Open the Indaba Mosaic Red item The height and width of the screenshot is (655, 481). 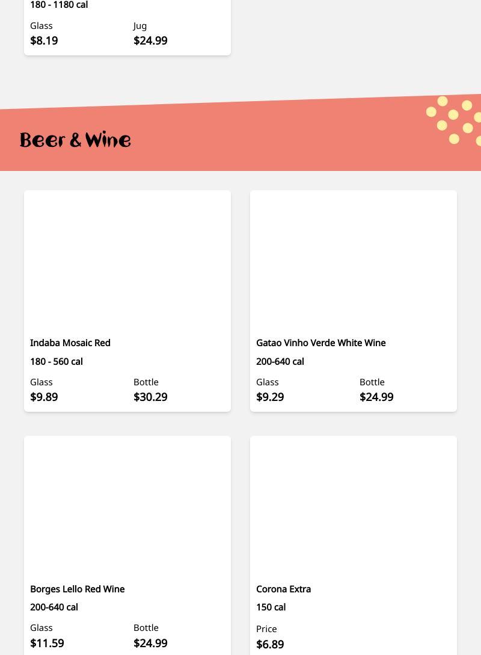(70, 343)
